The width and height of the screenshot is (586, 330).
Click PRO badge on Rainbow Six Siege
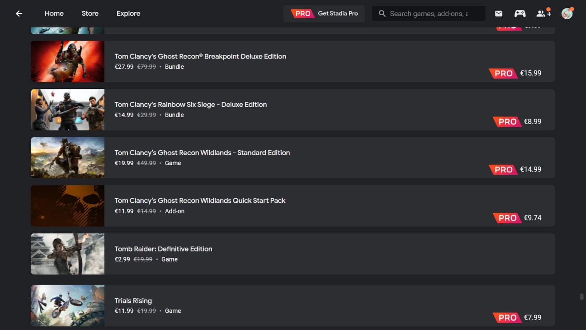[x=507, y=122]
